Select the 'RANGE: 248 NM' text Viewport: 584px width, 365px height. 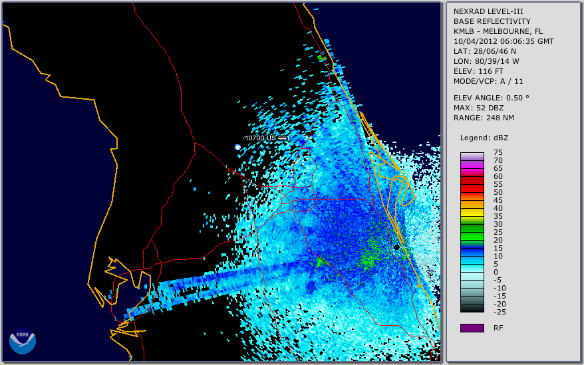point(484,118)
